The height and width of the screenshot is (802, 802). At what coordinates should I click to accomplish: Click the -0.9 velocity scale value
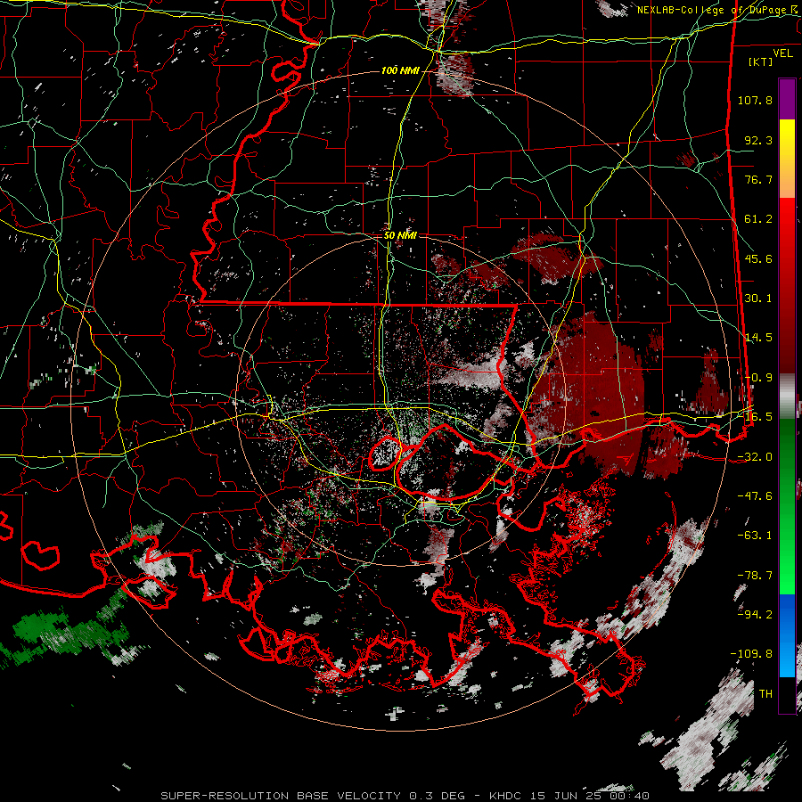(x=758, y=378)
